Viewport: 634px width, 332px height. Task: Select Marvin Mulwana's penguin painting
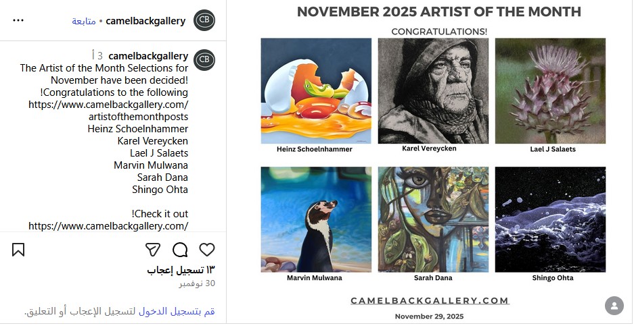tap(316, 219)
